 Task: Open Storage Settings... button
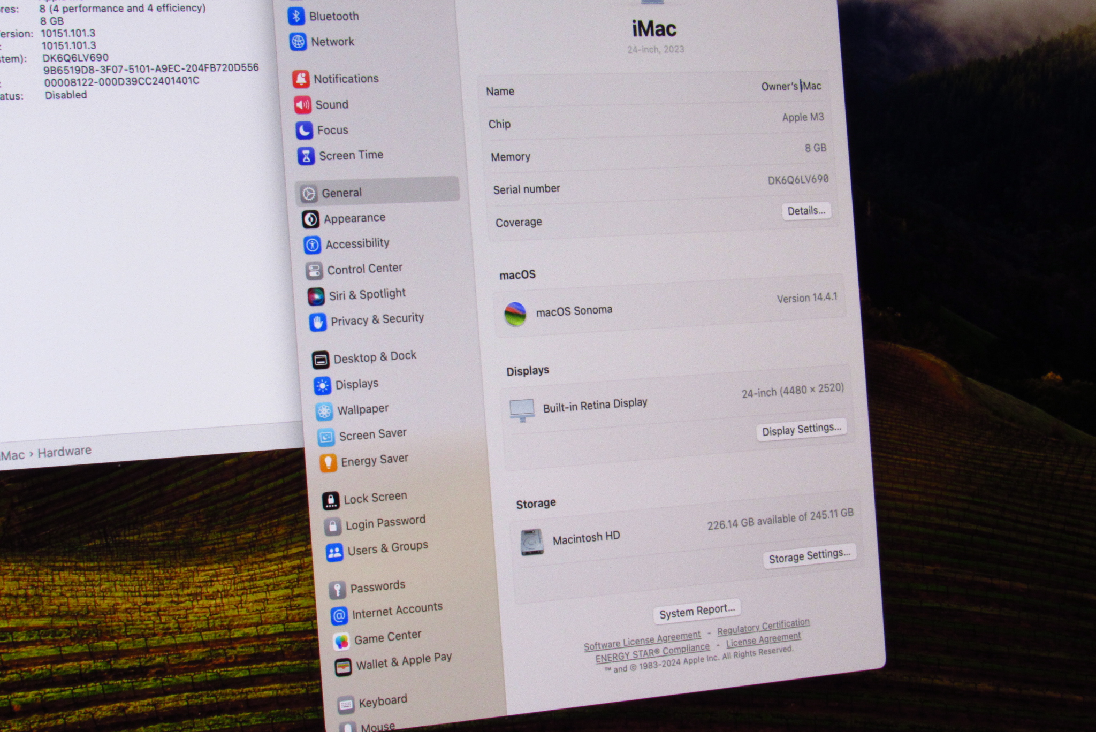pos(809,556)
